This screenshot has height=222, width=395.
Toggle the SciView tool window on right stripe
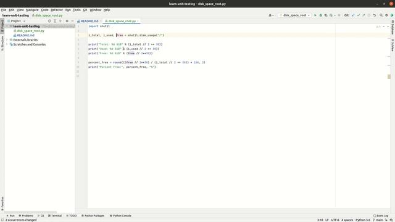(x=393, y=45)
